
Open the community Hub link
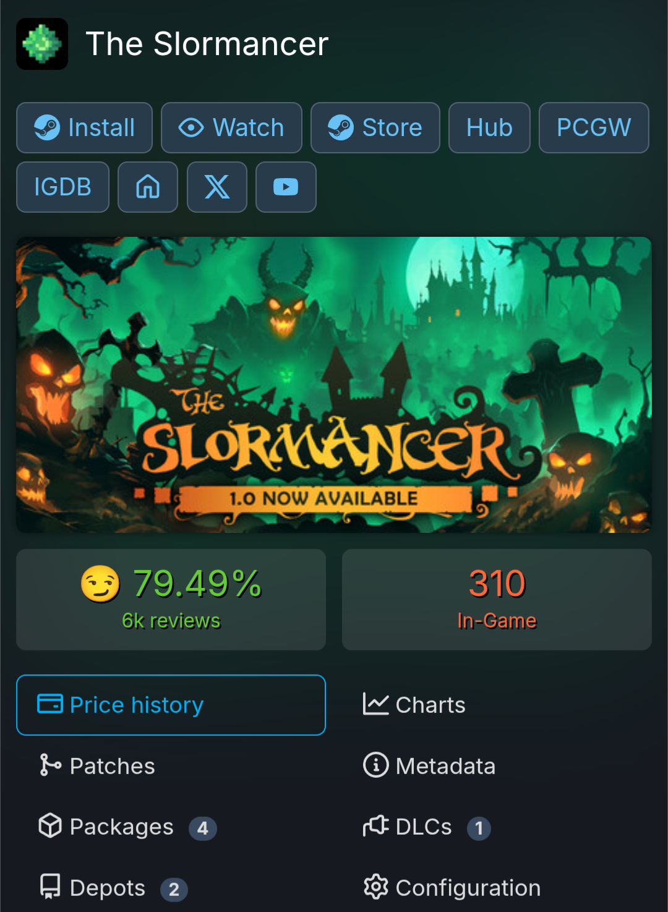click(489, 127)
